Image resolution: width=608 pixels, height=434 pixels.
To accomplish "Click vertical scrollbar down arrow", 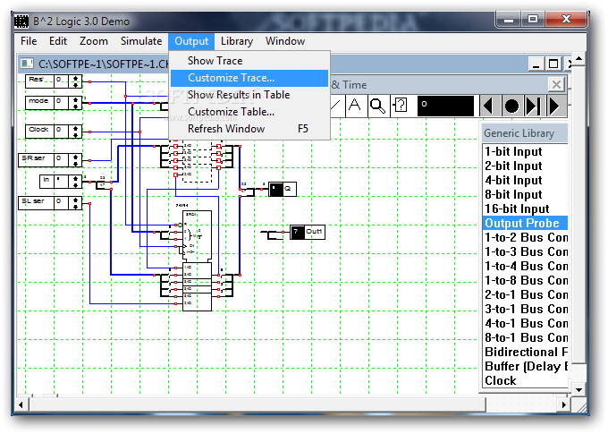I will coord(578,390).
